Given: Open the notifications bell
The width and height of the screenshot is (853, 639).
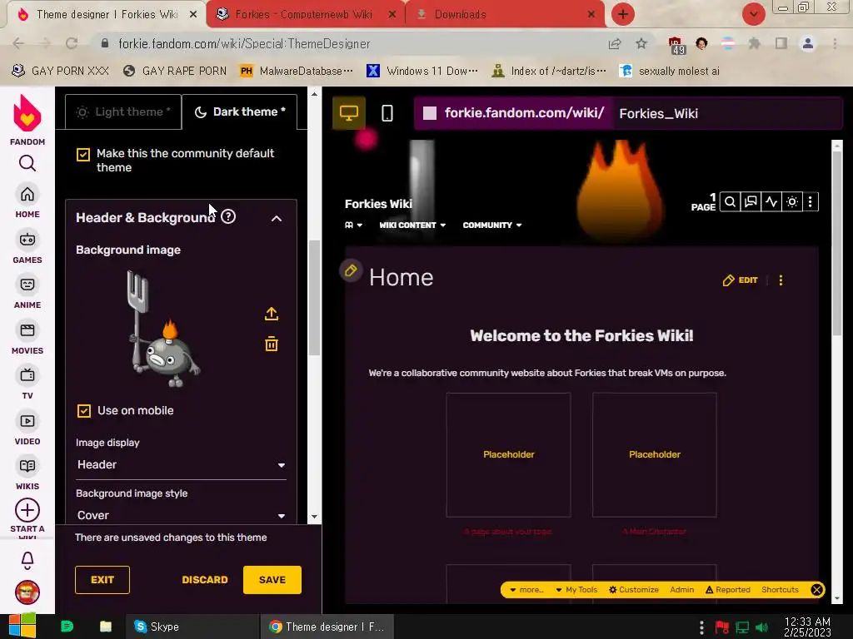Looking at the screenshot, I should 27,560.
